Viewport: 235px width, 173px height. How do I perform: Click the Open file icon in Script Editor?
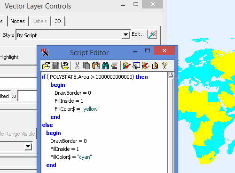(x=46, y=66)
